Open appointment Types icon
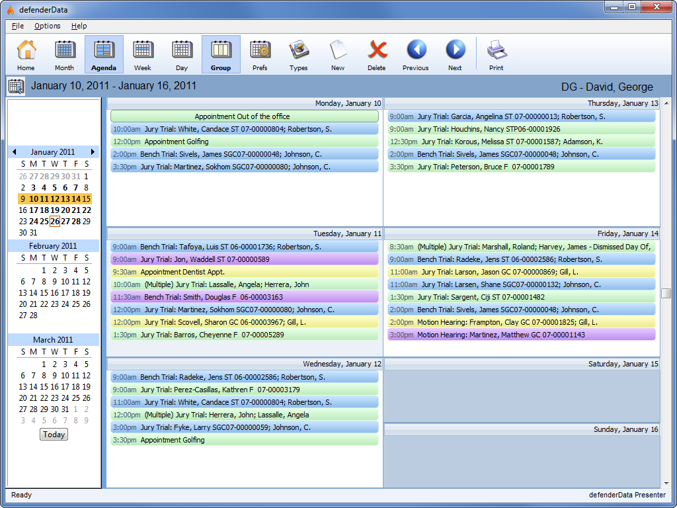Screen dimensions: 677x508 299,54
